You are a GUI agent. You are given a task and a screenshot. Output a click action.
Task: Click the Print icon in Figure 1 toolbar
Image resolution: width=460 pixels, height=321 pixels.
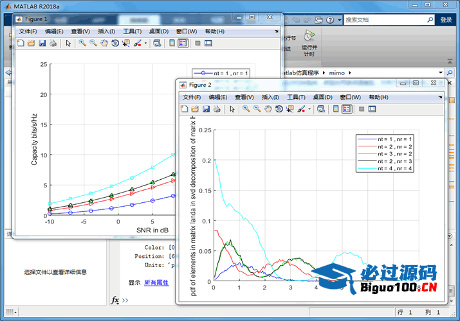tap(53, 44)
